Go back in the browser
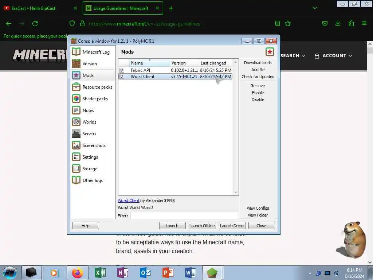 tap(9, 24)
